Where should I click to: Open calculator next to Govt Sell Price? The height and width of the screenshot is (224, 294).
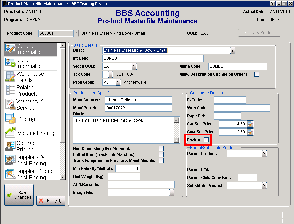click(250, 132)
